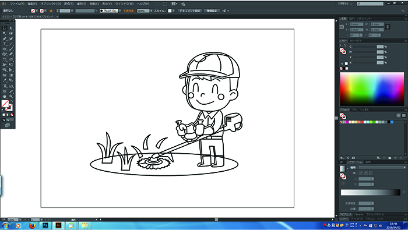Select the Free Transform tool
408x230 pixels.
[11, 65]
